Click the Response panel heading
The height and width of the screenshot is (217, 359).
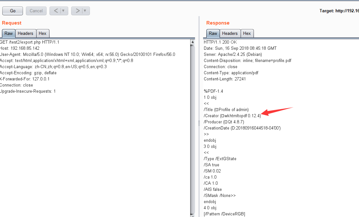pyautogui.click(x=218, y=23)
